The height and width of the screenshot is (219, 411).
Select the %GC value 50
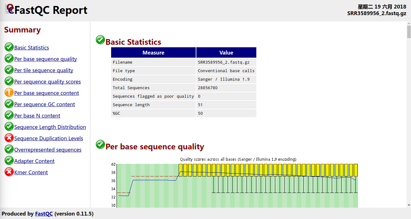coord(200,113)
